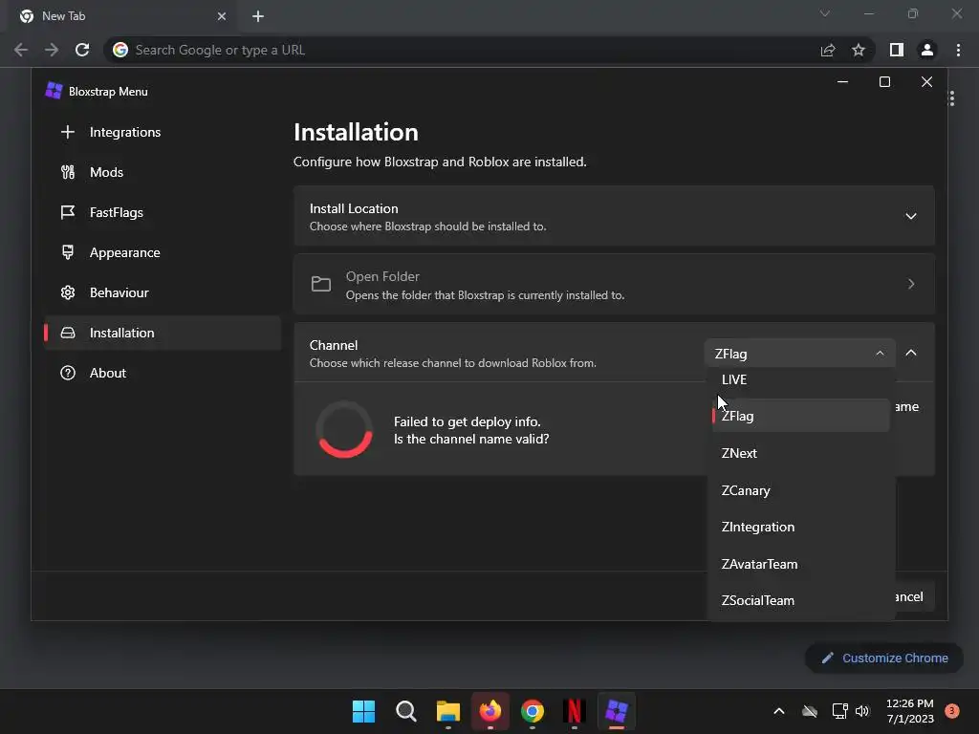Collapse the Channel section chevron

(911, 353)
